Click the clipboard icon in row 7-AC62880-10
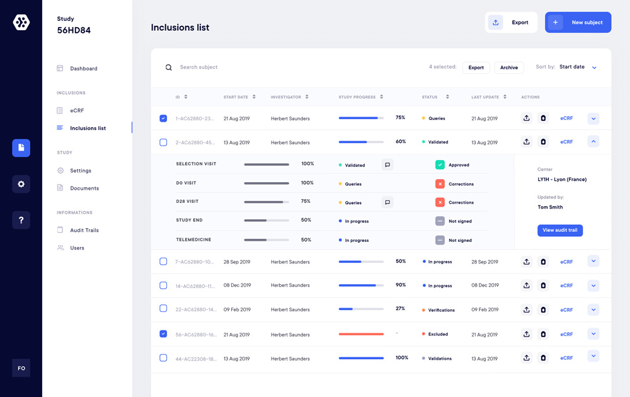The width and height of the screenshot is (630, 397). 543,262
